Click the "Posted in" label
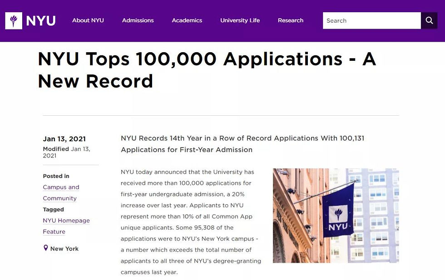The width and height of the screenshot is (445, 280). click(56, 176)
